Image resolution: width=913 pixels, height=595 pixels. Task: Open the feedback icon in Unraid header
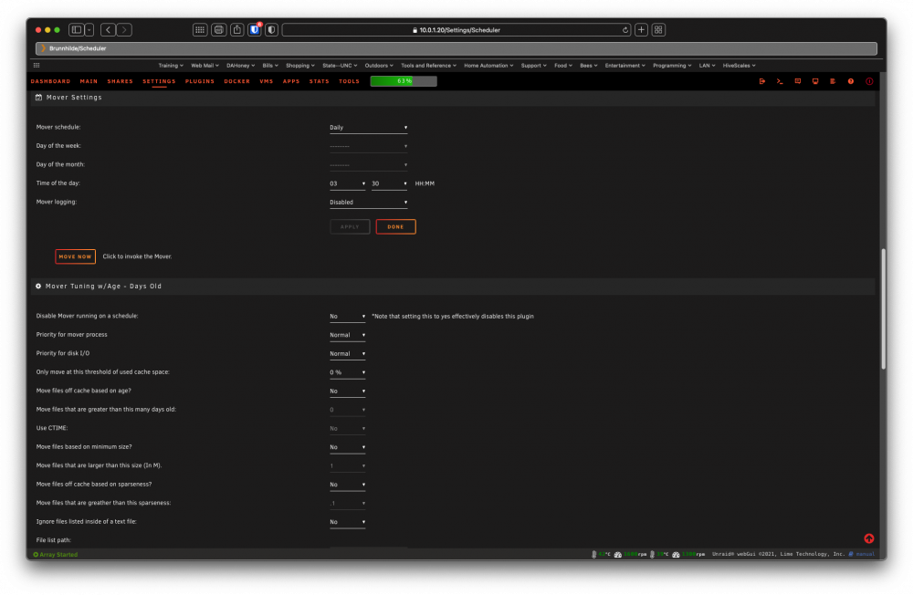798,81
